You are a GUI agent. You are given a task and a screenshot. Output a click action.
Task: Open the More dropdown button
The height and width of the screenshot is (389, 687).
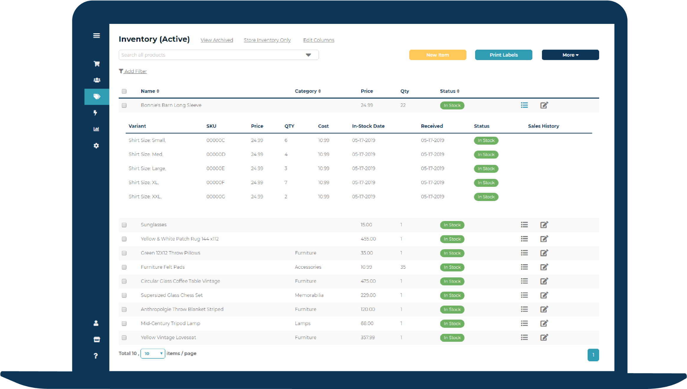coord(570,55)
